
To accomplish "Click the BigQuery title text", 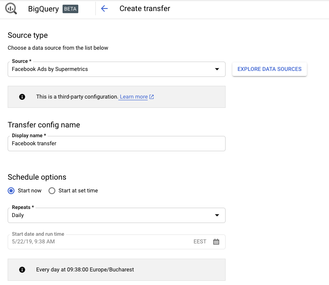I will pos(43,9).
